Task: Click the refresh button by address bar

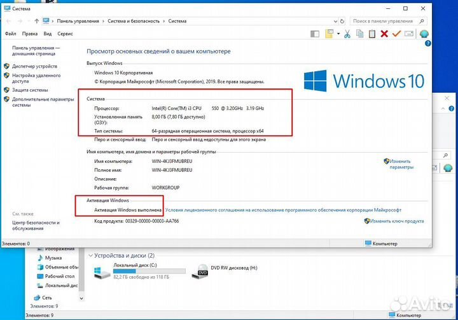Action: tap(342, 22)
